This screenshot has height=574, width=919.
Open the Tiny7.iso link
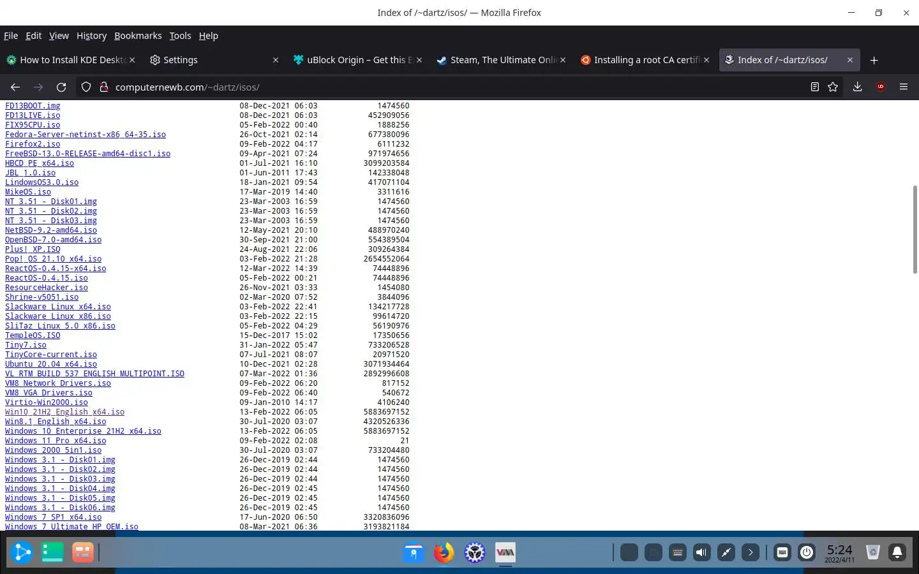[x=26, y=345]
